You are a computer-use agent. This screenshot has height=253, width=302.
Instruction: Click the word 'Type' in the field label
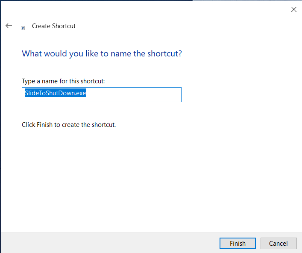click(28, 81)
